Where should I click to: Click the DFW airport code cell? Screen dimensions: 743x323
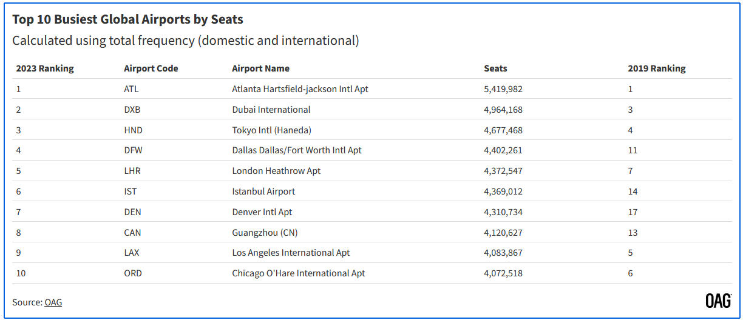pos(133,150)
